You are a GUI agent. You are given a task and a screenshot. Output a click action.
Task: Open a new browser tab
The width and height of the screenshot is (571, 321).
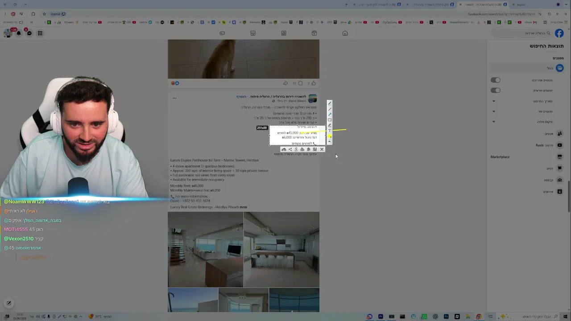pyautogui.click(x=346, y=4)
